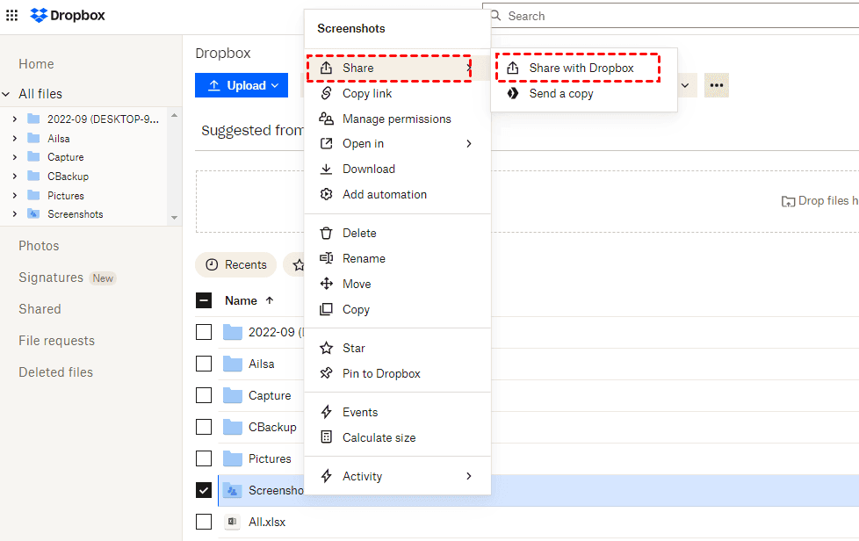This screenshot has height=541, width=859.
Task: Click the Share with Dropbox icon
Action: click(513, 68)
